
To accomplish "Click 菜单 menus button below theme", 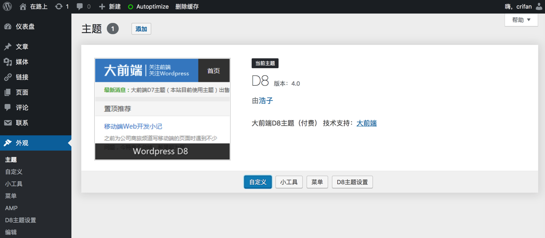I will point(317,182).
